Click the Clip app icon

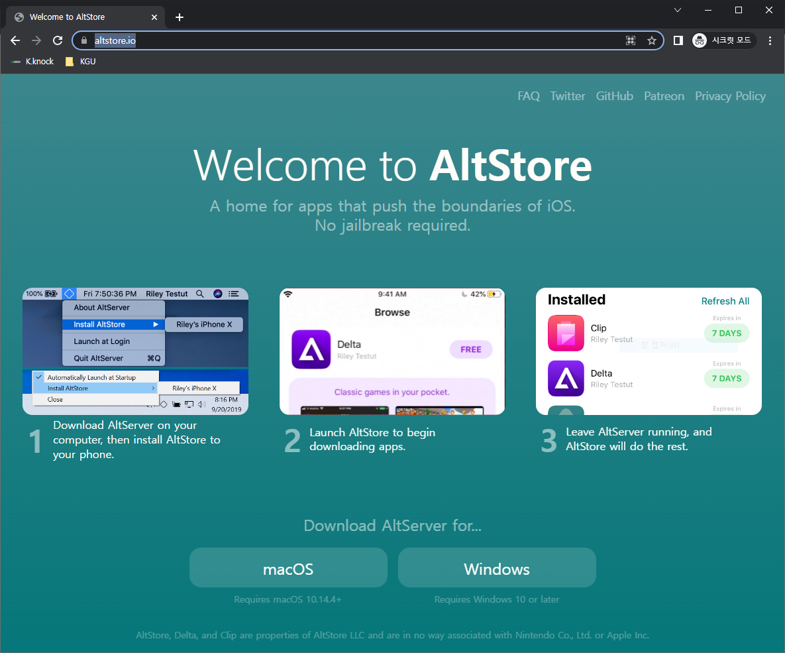pos(566,333)
